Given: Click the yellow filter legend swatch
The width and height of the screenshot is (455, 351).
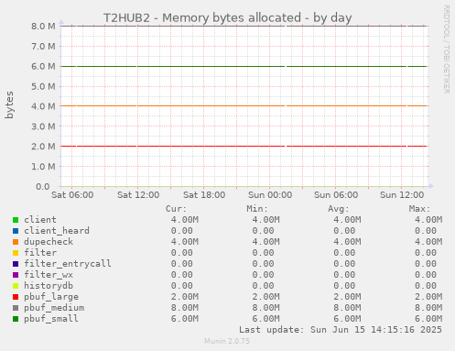Looking at the screenshot, I should [16, 253].
